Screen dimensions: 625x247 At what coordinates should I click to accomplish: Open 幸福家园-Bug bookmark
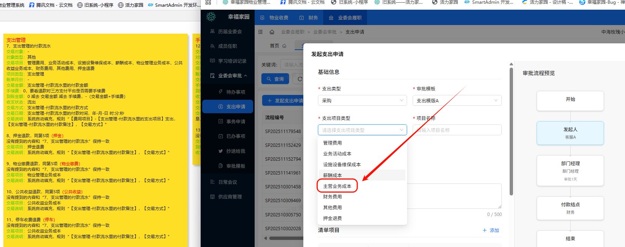coord(602,2)
